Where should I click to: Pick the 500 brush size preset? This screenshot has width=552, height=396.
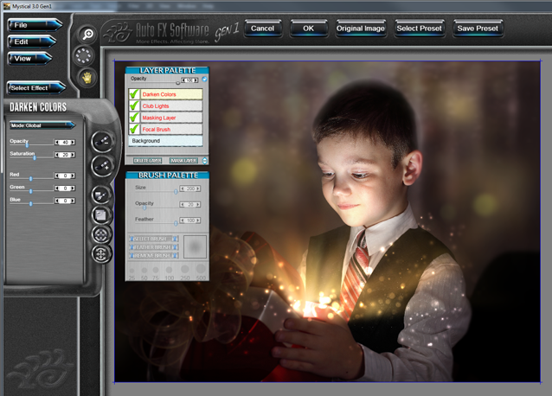pyautogui.click(x=201, y=269)
